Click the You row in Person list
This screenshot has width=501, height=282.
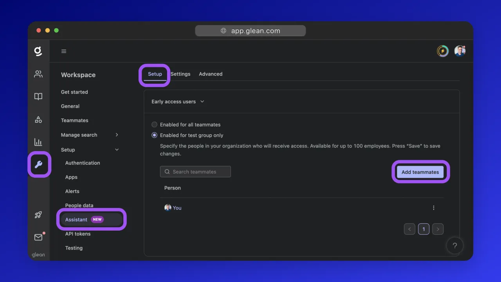(x=302, y=208)
